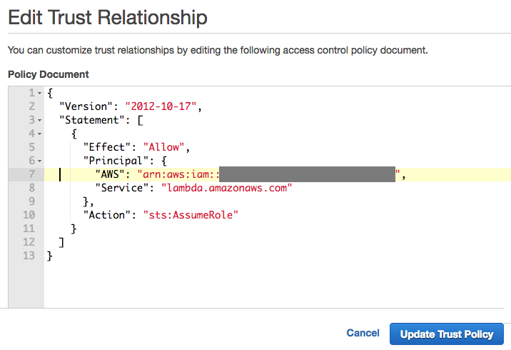
Task: Click the "Service" key text
Action: point(122,188)
